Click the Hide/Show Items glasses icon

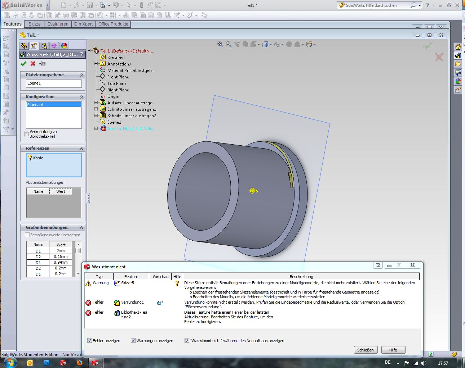point(276,44)
